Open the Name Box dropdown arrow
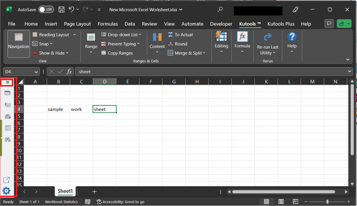357x206 pixels. point(36,72)
